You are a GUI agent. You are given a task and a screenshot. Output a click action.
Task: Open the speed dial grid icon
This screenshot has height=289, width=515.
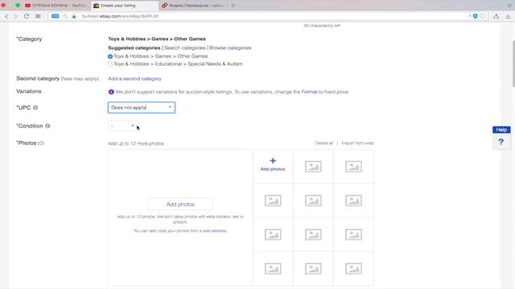38,16
